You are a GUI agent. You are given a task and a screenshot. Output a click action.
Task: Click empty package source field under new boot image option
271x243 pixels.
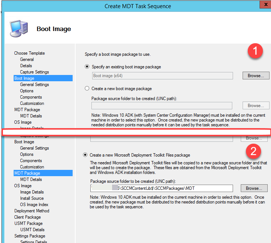[x=162, y=106]
